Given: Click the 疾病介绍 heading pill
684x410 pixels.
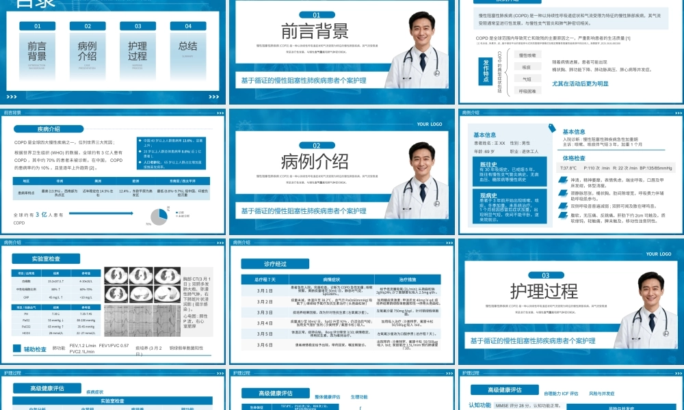Looking at the screenshot, I should tap(49, 129).
